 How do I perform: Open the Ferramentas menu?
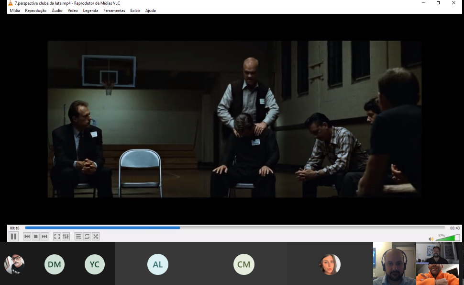tap(114, 11)
